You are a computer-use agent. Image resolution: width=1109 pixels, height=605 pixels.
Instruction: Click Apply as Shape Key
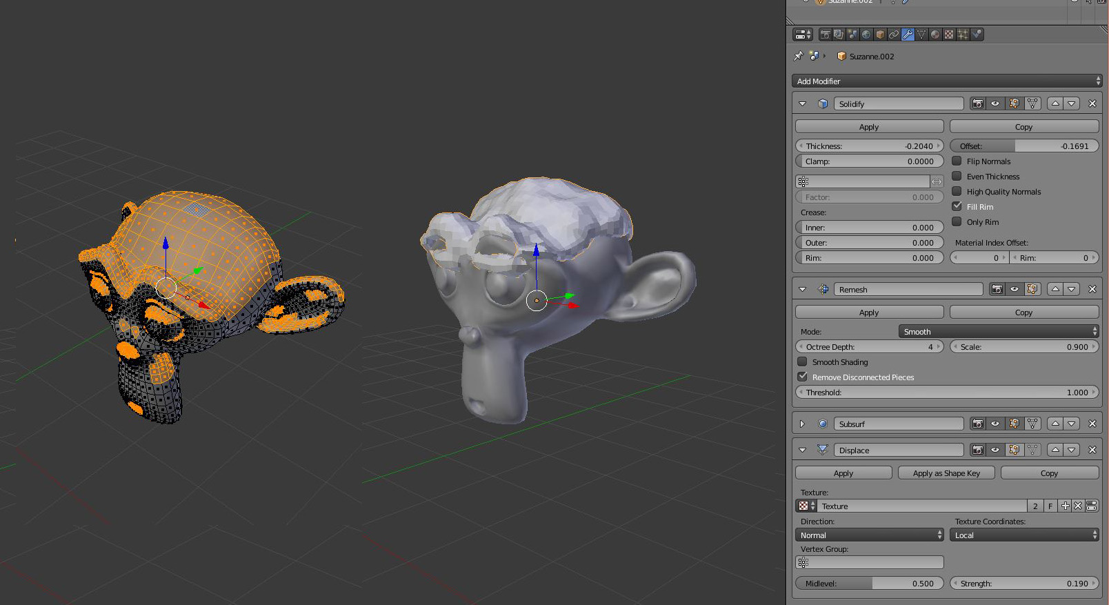tap(946, 473)
